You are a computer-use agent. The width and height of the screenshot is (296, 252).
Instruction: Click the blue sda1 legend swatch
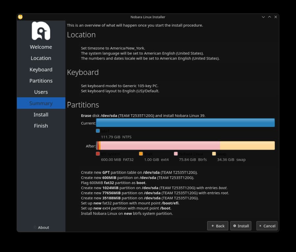(98, 131)
